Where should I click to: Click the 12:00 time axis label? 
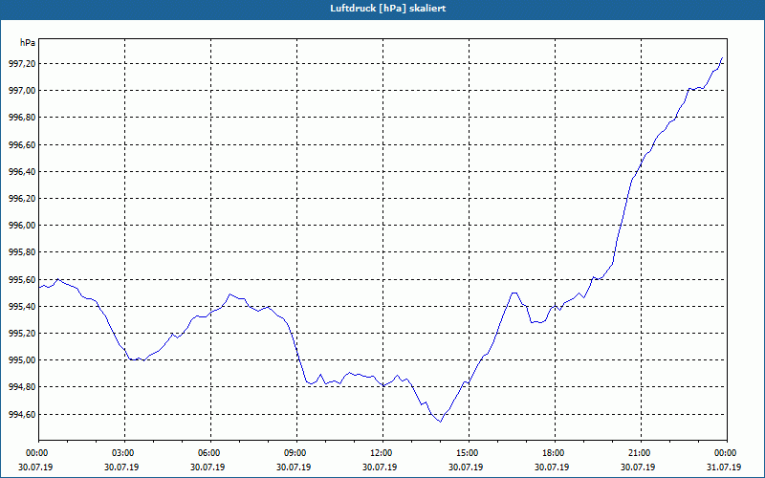383,453
